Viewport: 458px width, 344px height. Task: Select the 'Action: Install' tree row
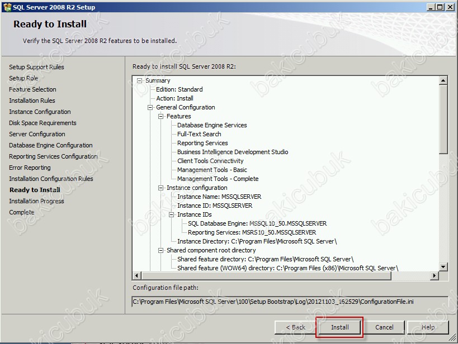point(174,98)
